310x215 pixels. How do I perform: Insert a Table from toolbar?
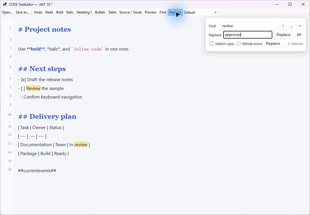[112, 12]
